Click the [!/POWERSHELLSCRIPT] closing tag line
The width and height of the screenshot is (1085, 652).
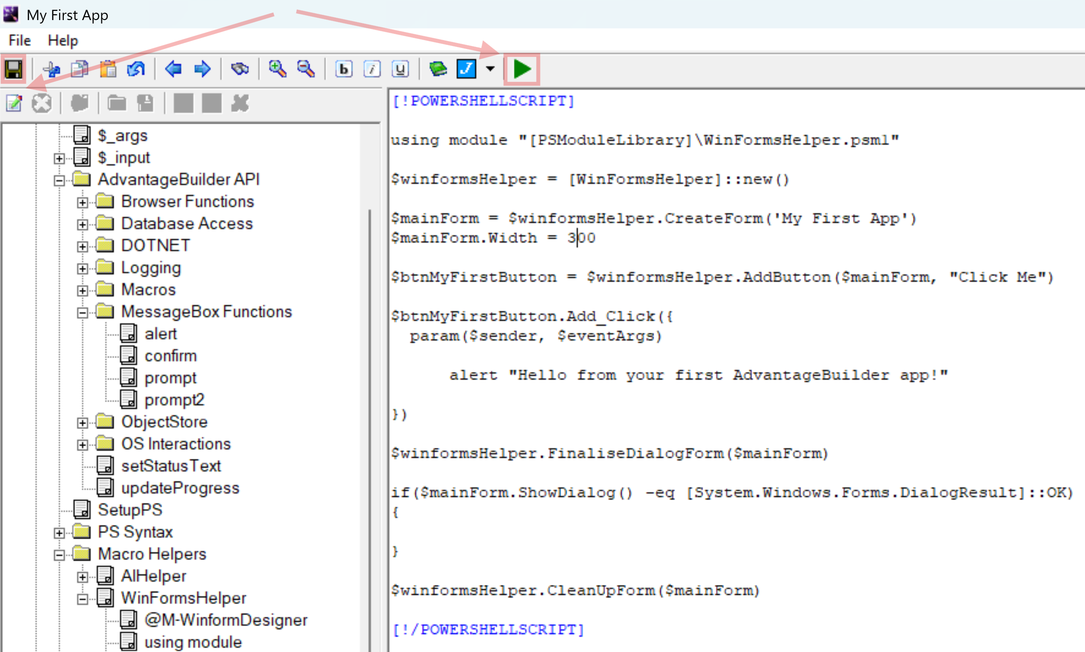click(489, 629)
